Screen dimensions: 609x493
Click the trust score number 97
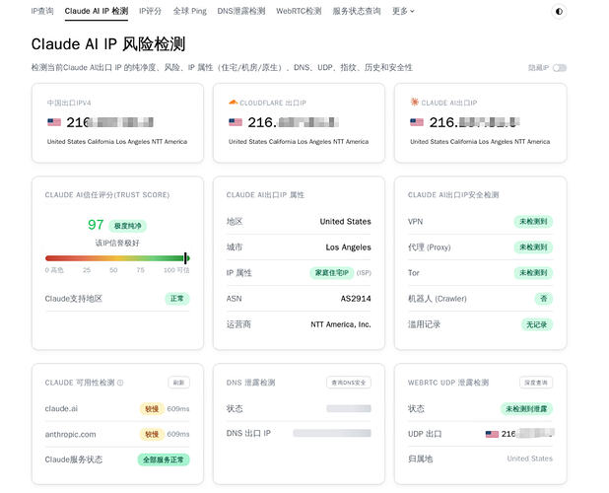(x=96, y=225)
